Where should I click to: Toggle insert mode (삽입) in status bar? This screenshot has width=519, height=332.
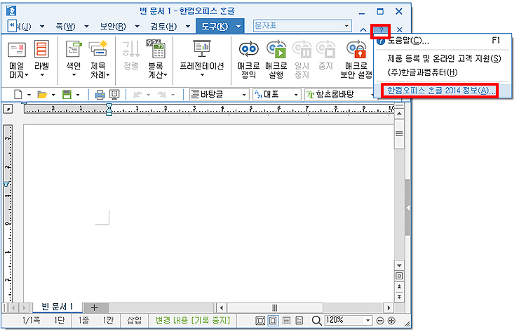[x=135, y=320]
